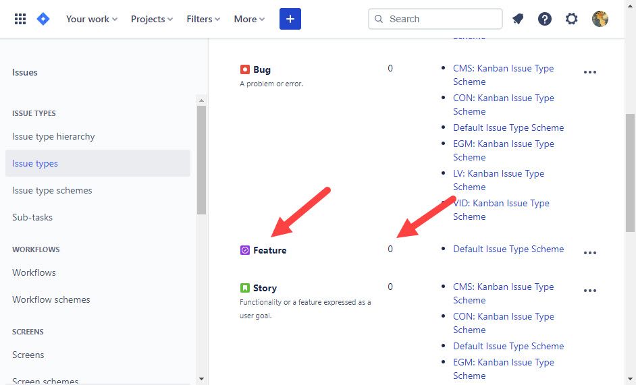Screen dimensions: 636x385
Task: Expand the Filters dropdown
Action: click(203, 19)
